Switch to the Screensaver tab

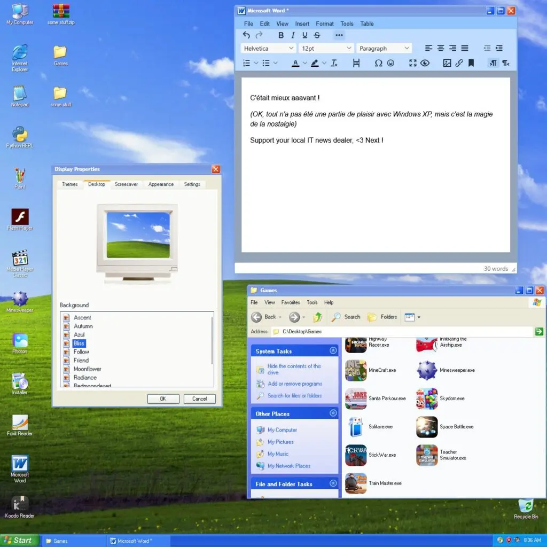(x=126, y=184)
